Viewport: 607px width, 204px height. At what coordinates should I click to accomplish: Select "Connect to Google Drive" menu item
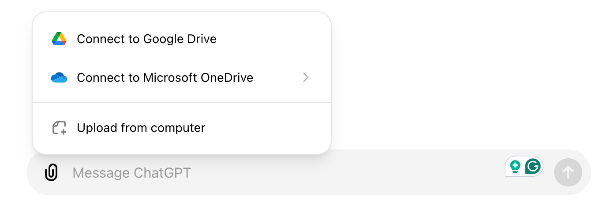pyautogui.click(x=146, y=39)
